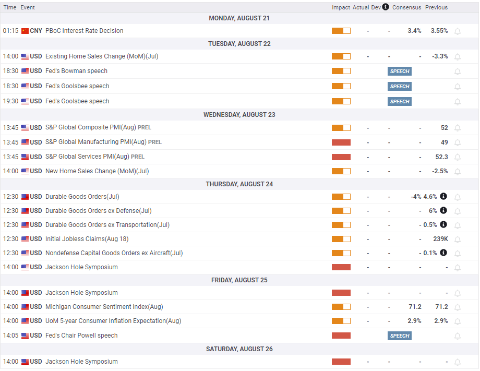Open SPEECH badge for Fed's Bowman speech
Image resolution: width=480 pixels, height=371 pixels.
[399, 71]
